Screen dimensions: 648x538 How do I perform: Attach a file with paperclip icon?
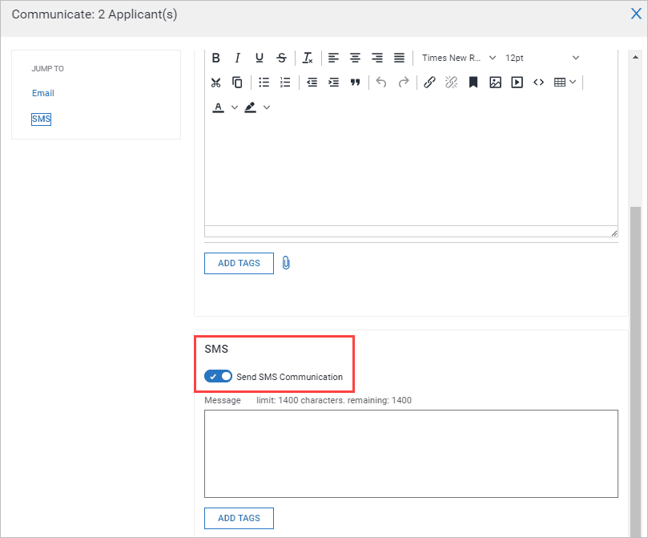pyautogui.click(x=286, y=263)
